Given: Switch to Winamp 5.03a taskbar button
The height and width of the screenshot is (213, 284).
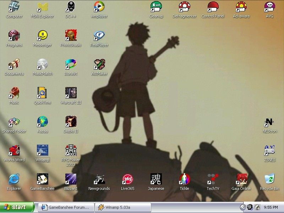Looking at the screenshot, I should coord(123,207).
